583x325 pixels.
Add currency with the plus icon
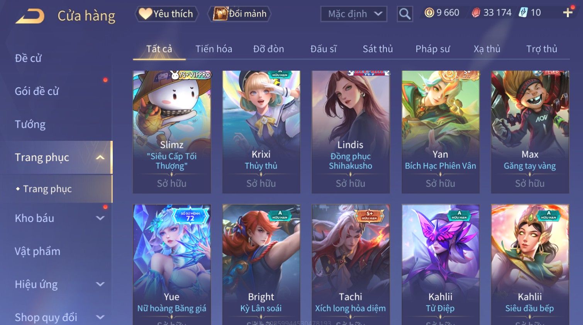[x=568, y=13]
